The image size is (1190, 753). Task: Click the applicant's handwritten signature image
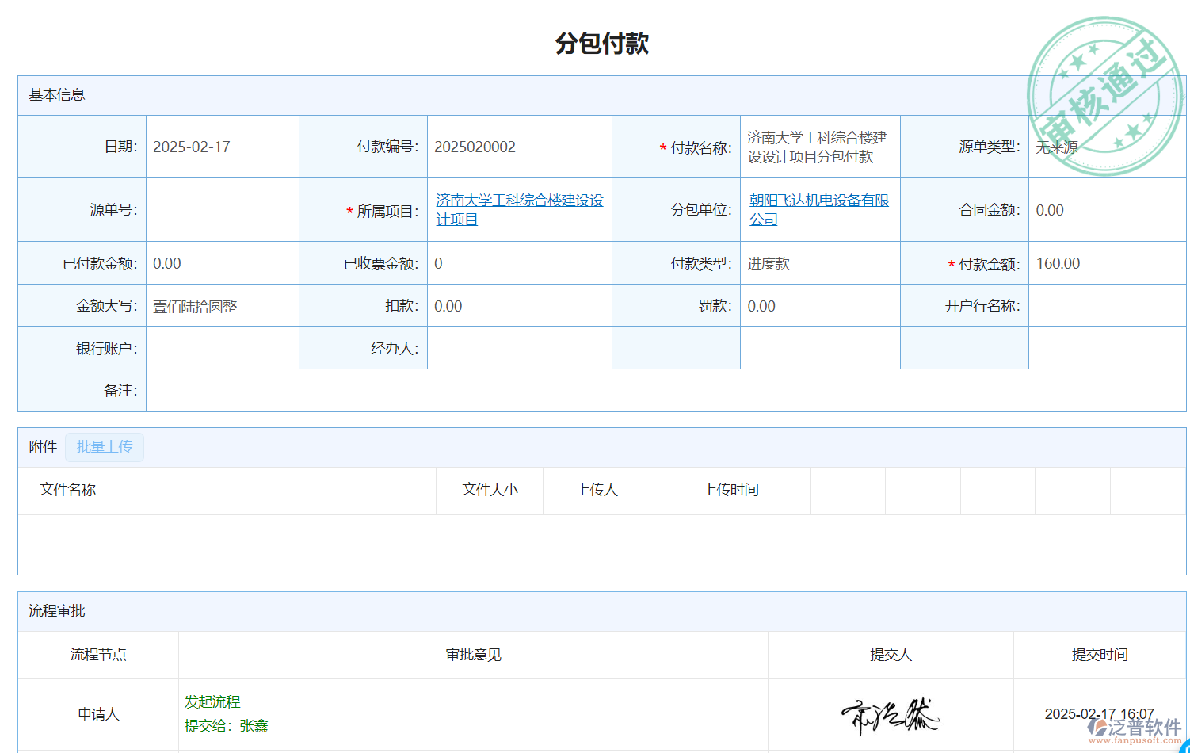click(x=890, y=715)
